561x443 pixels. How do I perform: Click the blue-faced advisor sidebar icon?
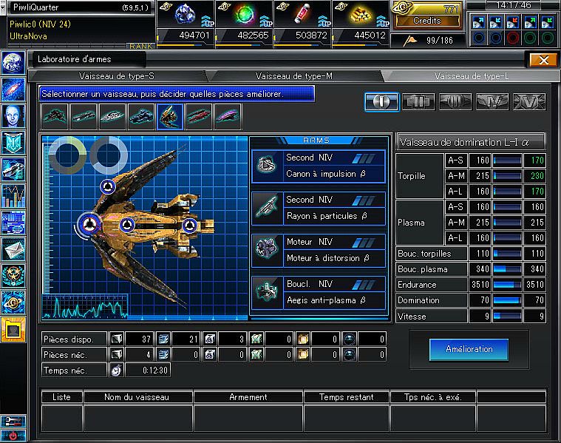tap(13, 115)
